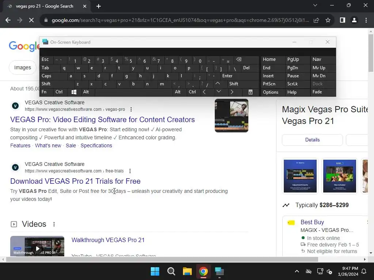The width and height of the screenshot is (374, 280).
Task: Toggle the left Ctrl key on keyboard
Action: tap(60, 92)
